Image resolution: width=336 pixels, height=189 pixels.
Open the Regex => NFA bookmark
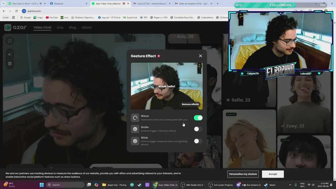click(x=159, y=18)
